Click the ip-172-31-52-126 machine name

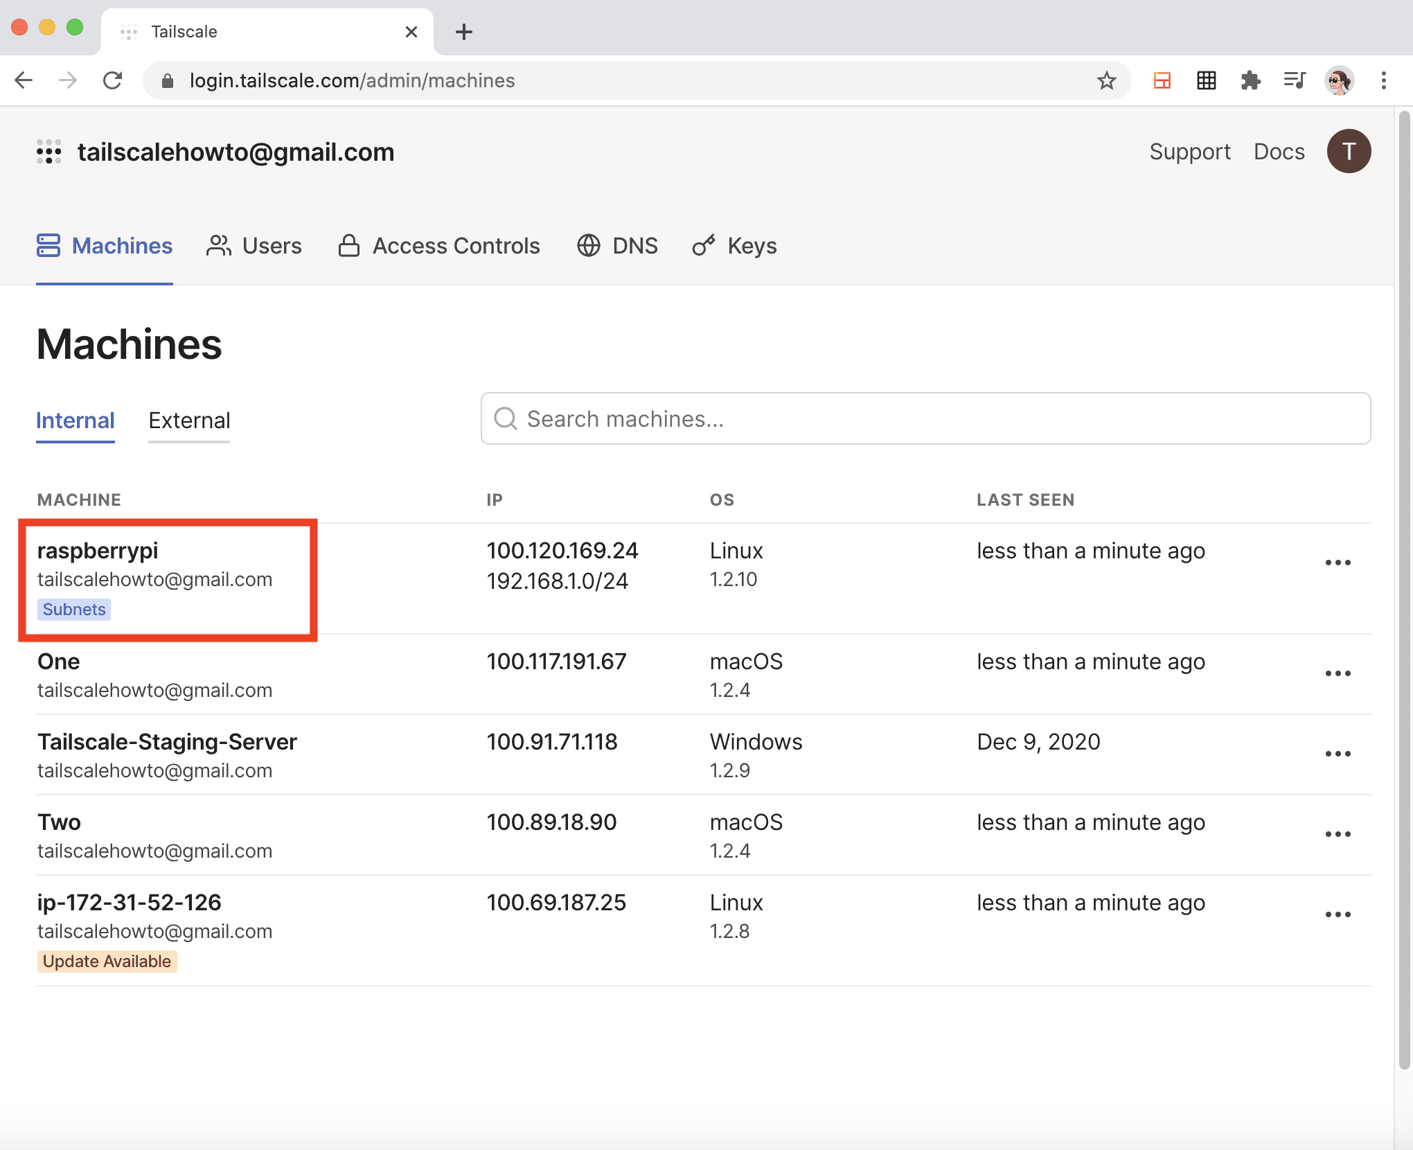(x=129, y=903)
